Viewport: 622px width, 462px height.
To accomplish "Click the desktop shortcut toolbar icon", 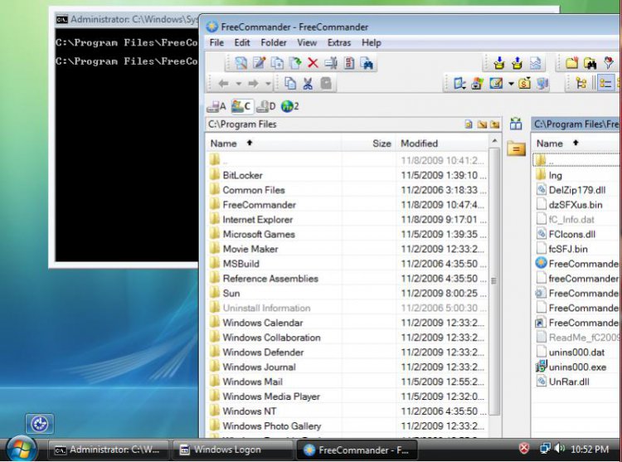I will click(x=459, y=83).
